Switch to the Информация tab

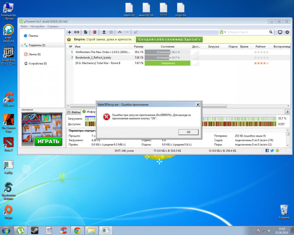[89, 112]
